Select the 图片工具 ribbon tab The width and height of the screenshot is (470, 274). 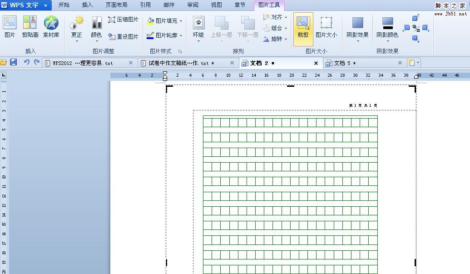click(x=269, y=5)
